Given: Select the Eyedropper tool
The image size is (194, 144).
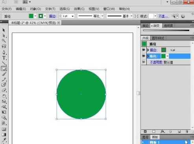Looking at the screenshot, I should (x=4, y=140).
